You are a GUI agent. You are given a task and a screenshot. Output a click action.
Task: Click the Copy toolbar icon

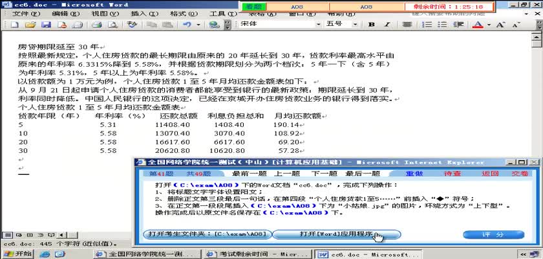(151, 25)
